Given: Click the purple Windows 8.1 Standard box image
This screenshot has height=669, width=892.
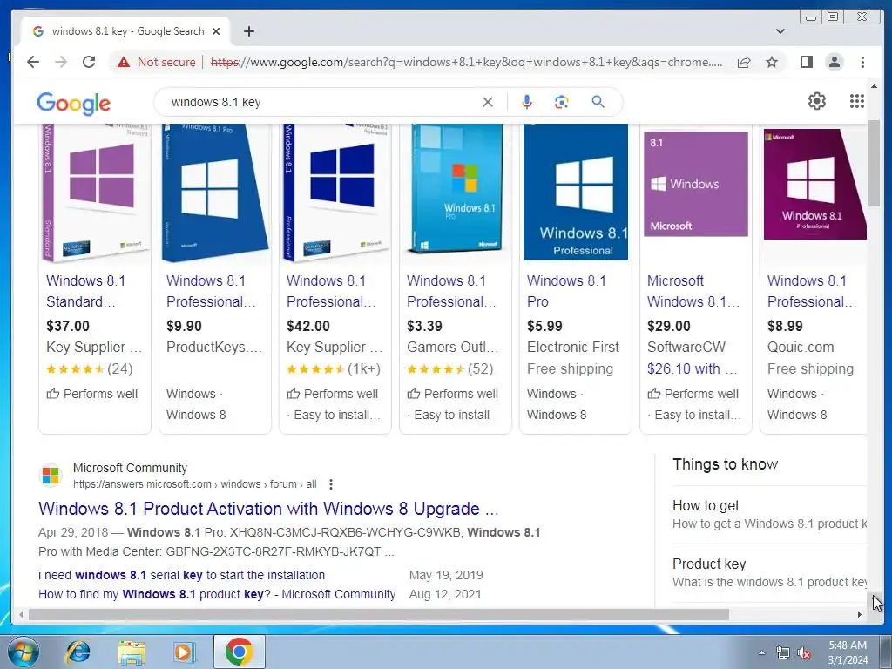Looking at the screenshot, I should [x=95, y=193].
